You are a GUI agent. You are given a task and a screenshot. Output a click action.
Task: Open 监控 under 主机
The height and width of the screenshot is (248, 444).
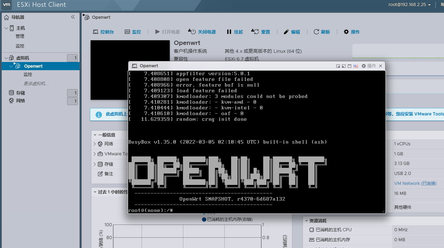(20, 46)
